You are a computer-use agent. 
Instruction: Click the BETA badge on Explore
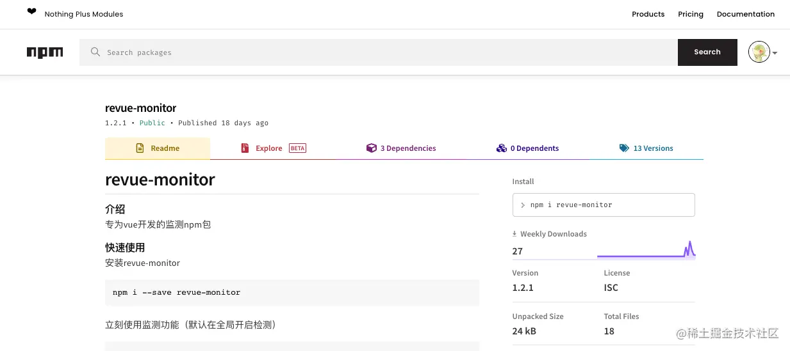click(297, 148)
